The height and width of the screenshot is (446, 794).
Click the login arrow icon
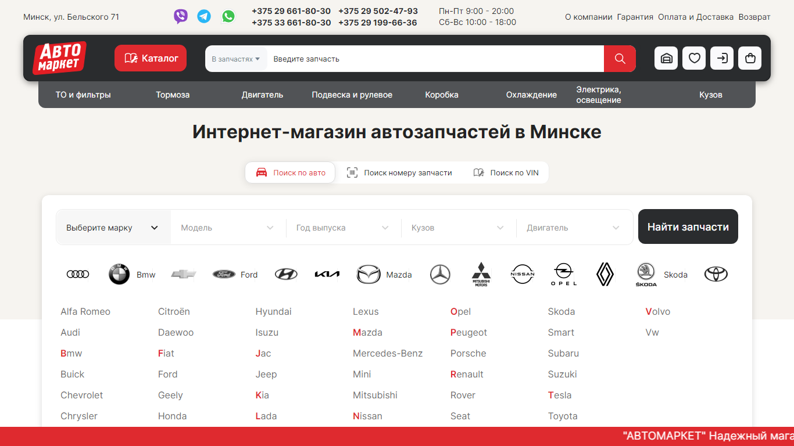(x=722, y=58)
